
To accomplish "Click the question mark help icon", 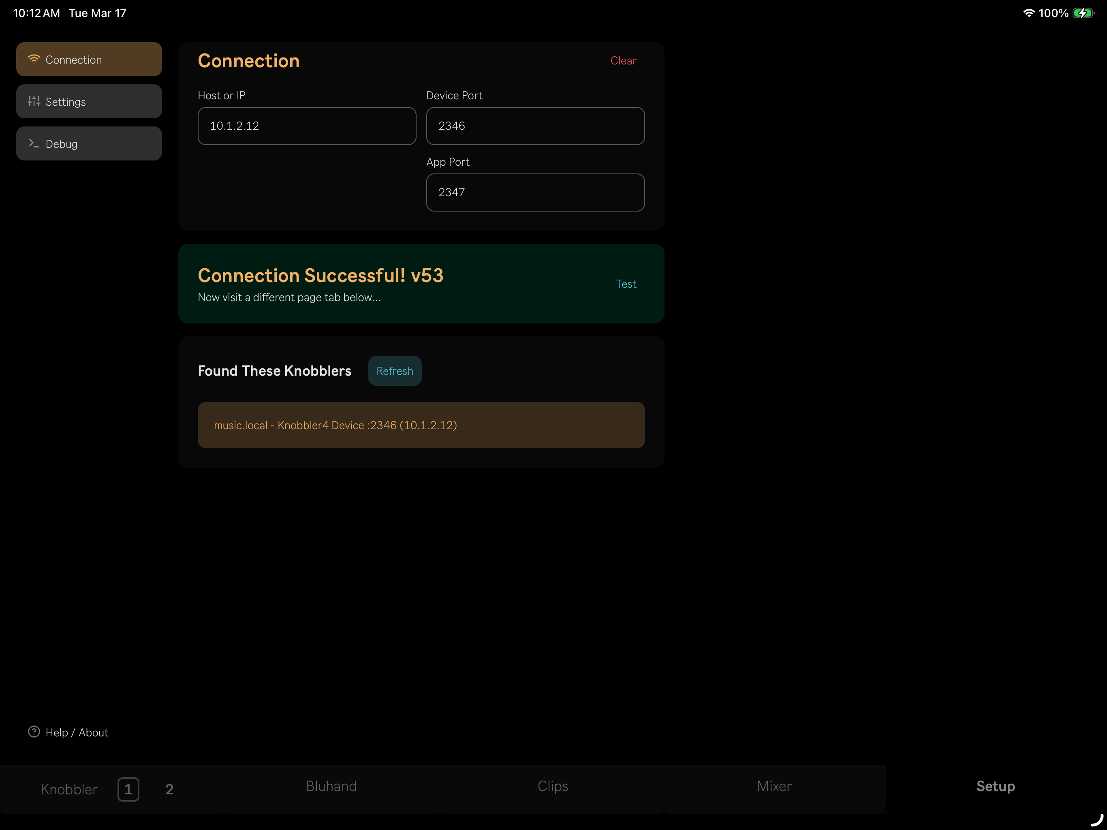I will pyautogui.click(x=34, y=732).
